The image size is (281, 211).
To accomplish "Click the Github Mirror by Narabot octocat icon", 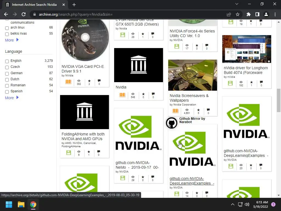I will tap(172, 123).
